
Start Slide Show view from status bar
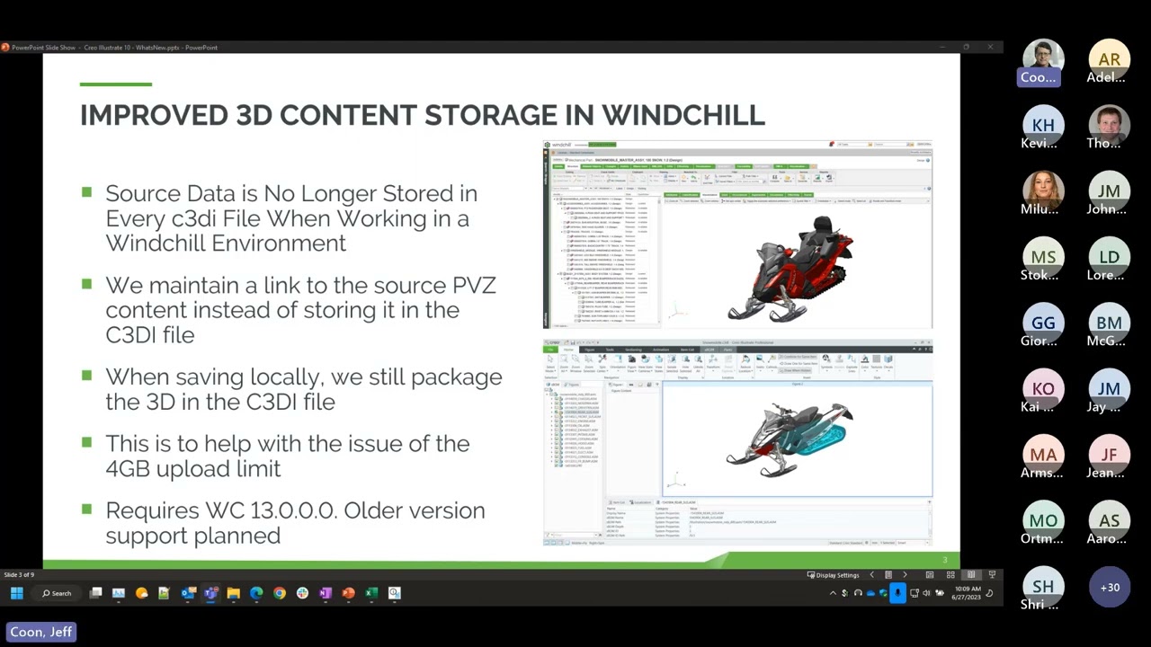992,575
